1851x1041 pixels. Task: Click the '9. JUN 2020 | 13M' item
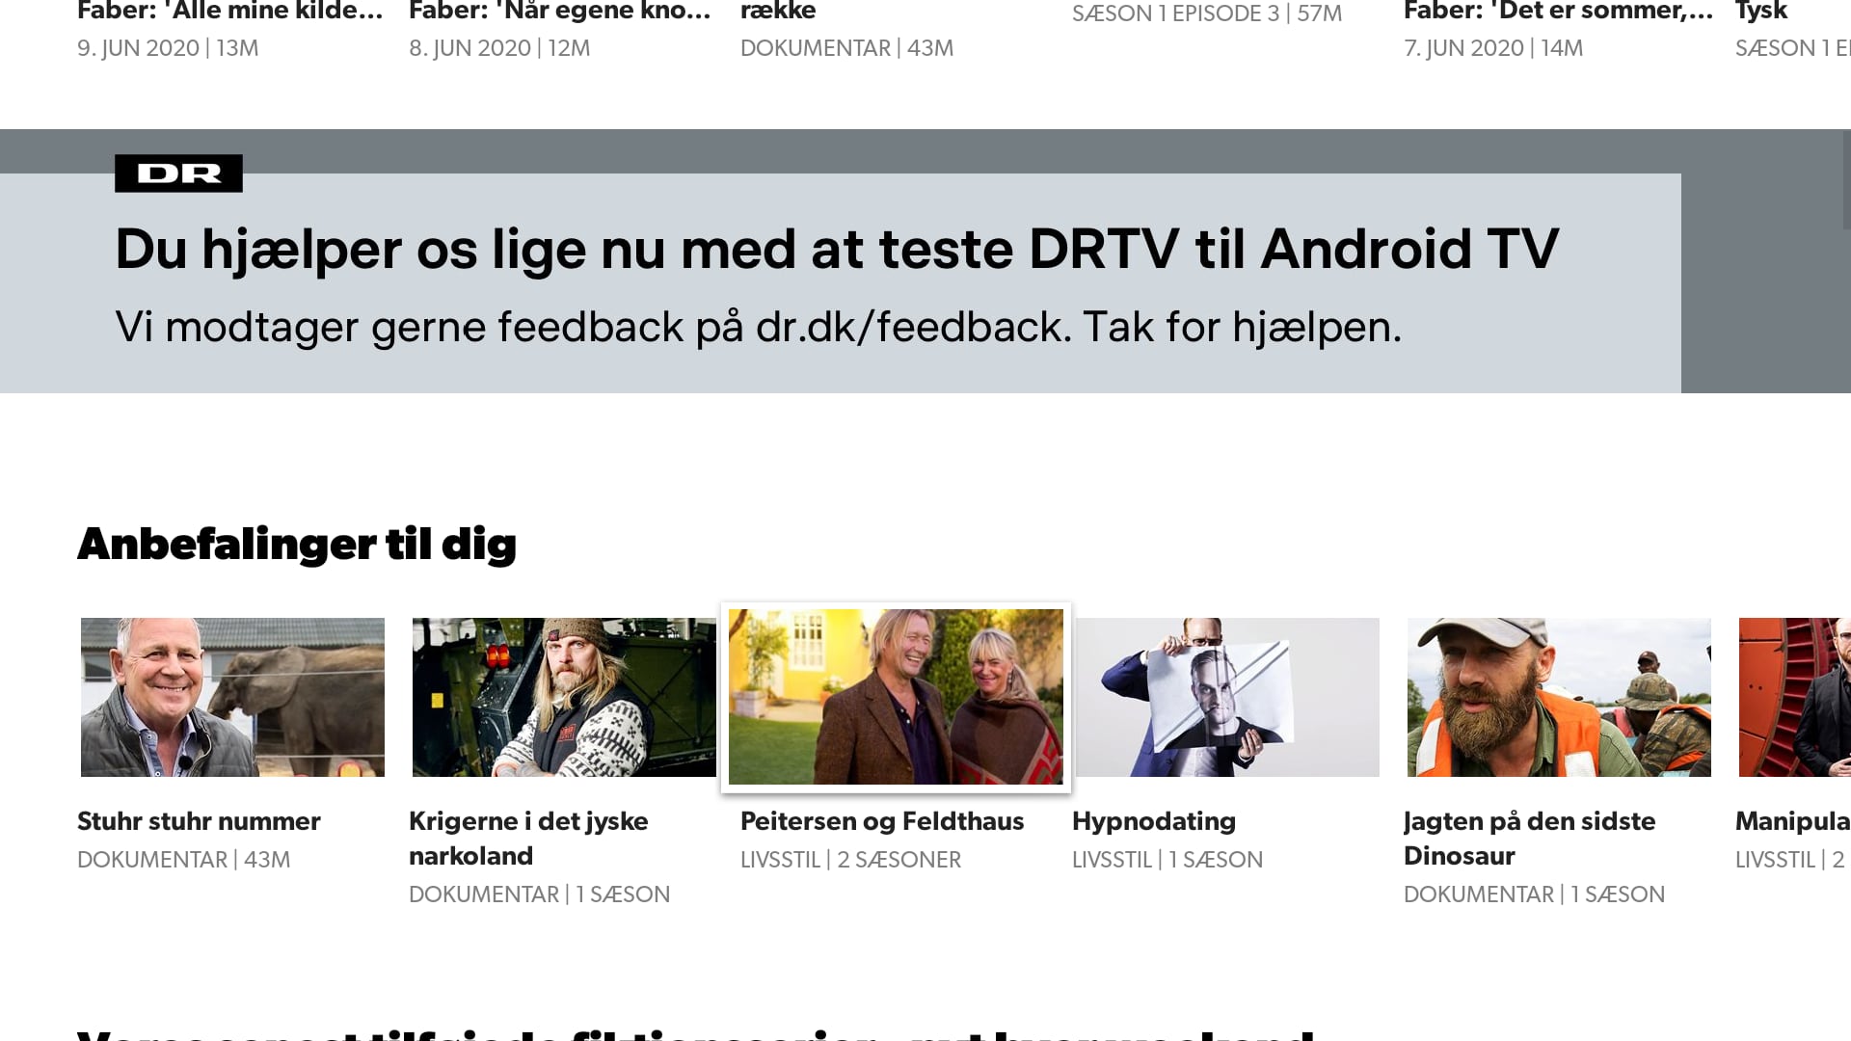point(168,48)
